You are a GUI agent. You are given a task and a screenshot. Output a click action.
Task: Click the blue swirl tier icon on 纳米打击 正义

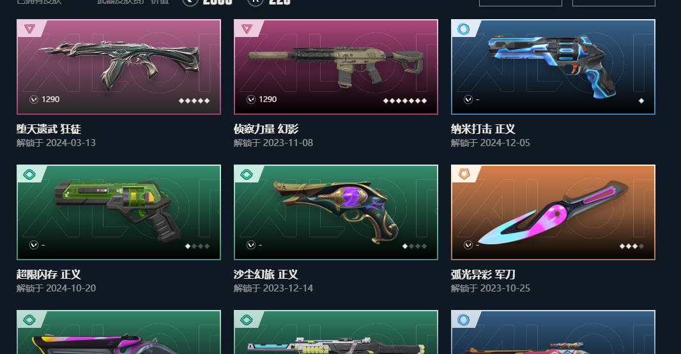click(x=463, y=29)
